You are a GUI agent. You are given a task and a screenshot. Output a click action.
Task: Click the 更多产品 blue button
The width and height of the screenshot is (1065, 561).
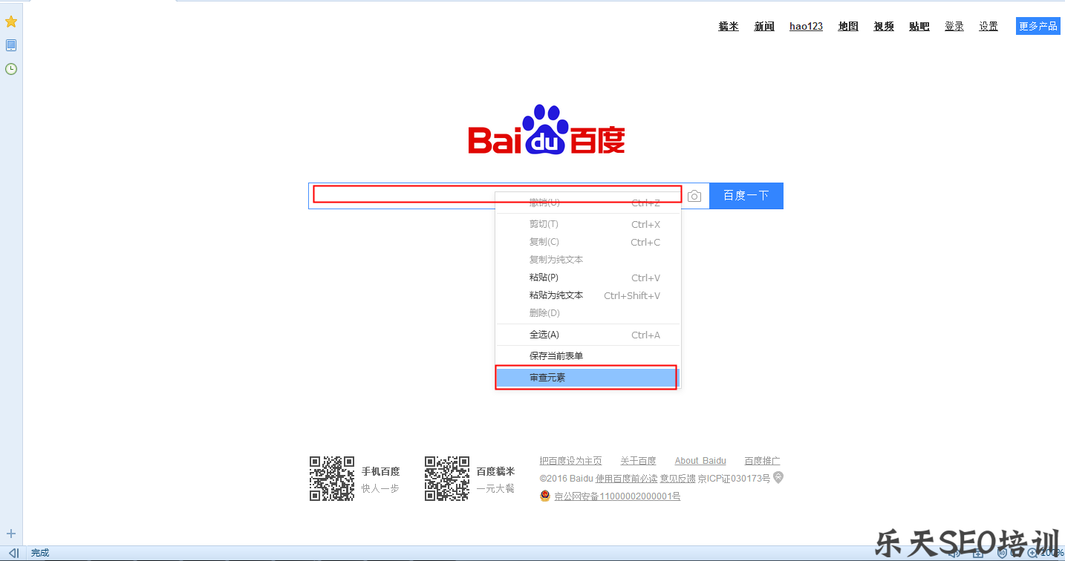click(x=1038, y=25)
